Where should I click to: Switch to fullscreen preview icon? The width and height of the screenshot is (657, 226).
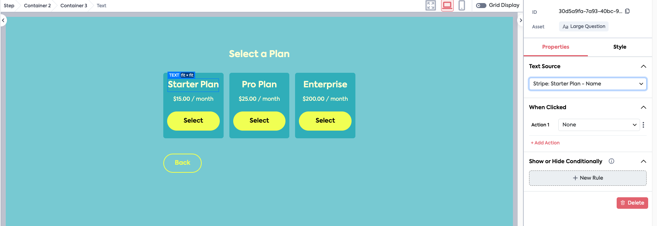coord(431,5)
